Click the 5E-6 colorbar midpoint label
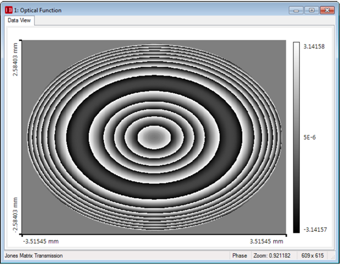Screen dimensions: 342x267 pos(310,138)
